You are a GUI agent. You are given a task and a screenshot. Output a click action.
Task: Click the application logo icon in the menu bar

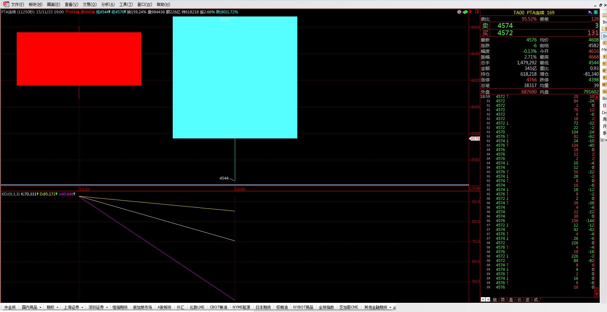tap(6, 4)
